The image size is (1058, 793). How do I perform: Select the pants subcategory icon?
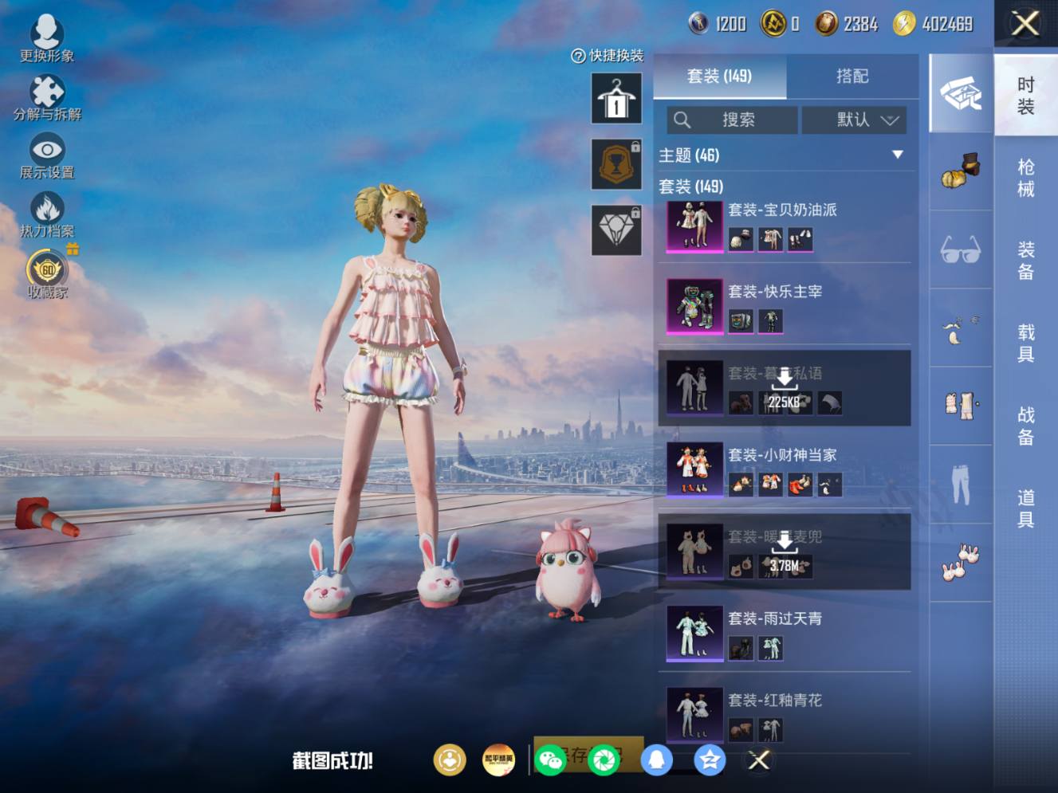961,484
